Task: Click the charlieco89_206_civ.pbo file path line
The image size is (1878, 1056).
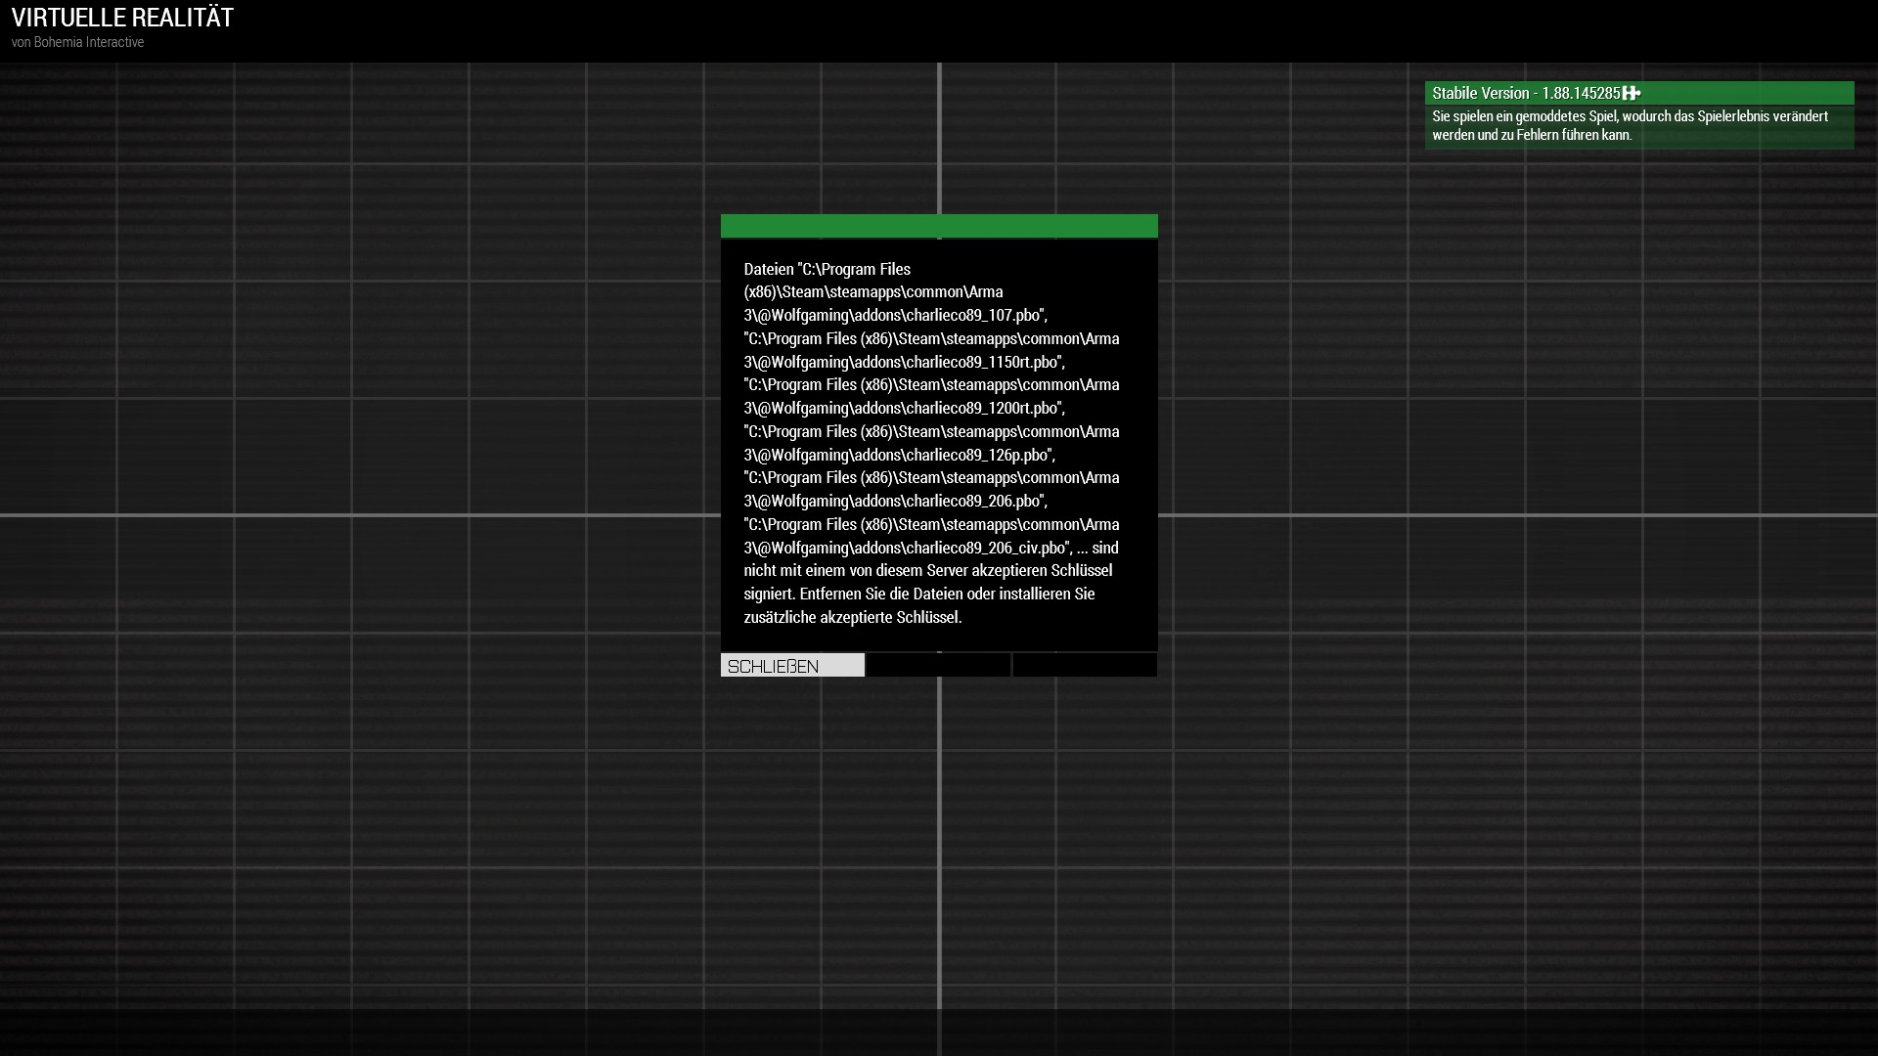Action: [908, 548]
